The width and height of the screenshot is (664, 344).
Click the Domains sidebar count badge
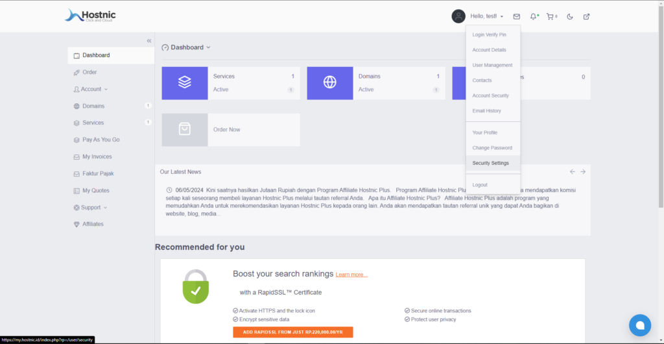pyautogui.click(x=148, y=106)
